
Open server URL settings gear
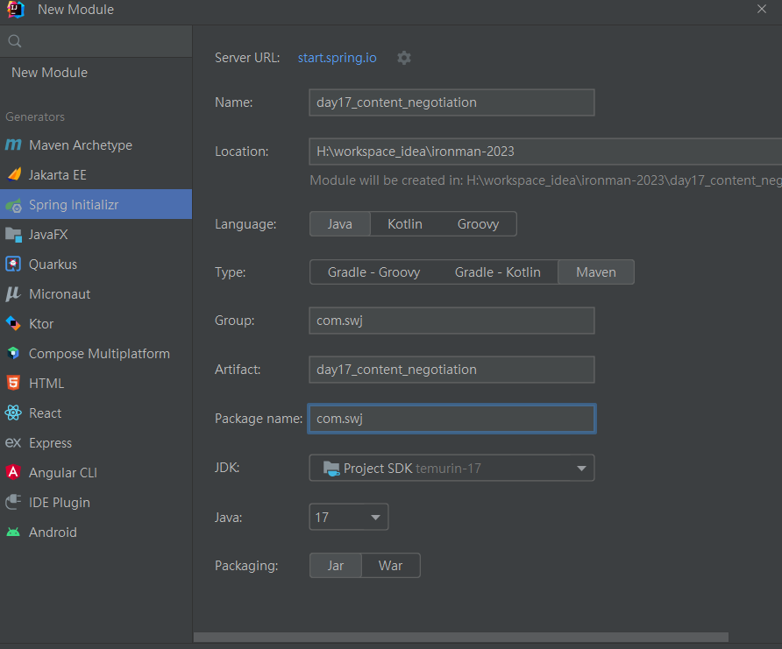(x=404, y=58)
